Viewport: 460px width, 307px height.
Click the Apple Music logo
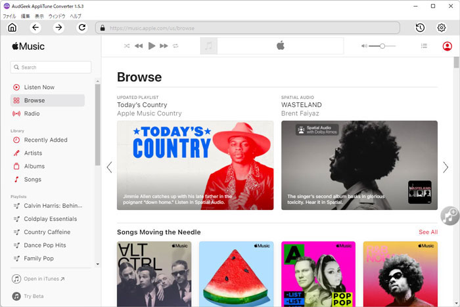pos(28,47)
